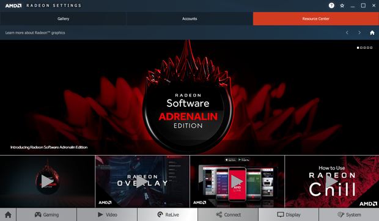Navigate back with left arrow
379x221 pixels.
347,32
